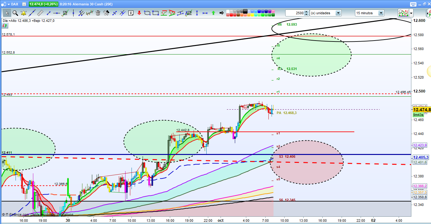Image resolution: width=431 pixels, height=224 pixels.
Task: Select the ruler measurement tool
Action: (40, 13)
